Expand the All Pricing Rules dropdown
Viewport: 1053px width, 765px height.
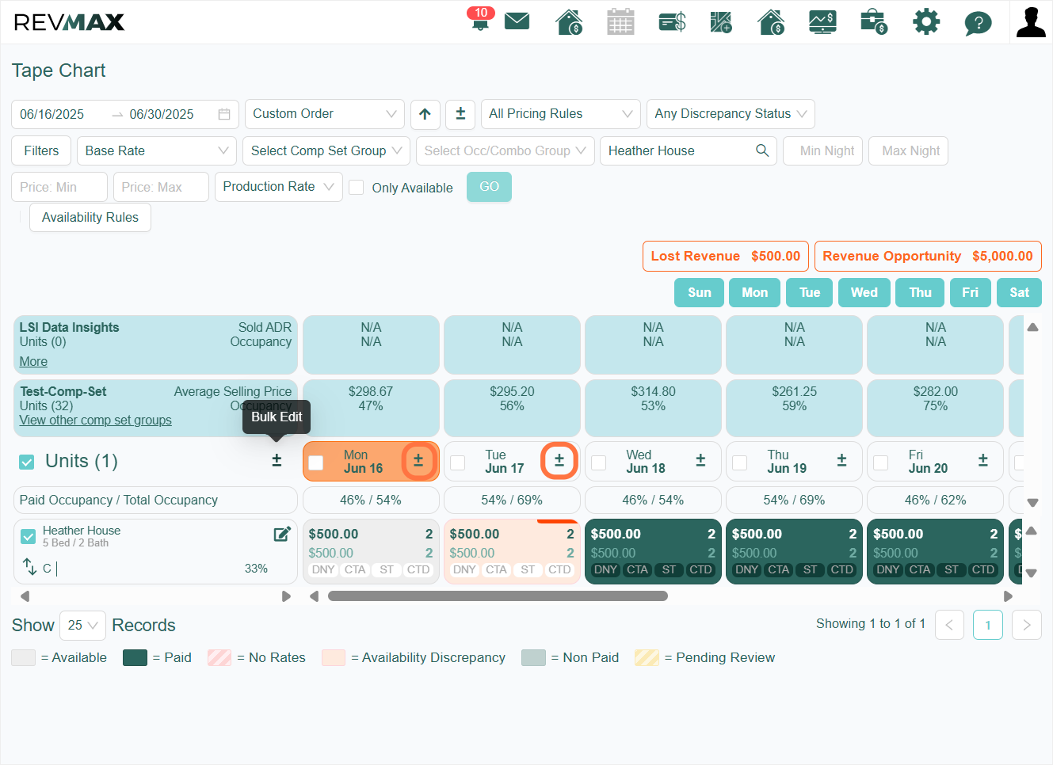(x=561, y=114)
